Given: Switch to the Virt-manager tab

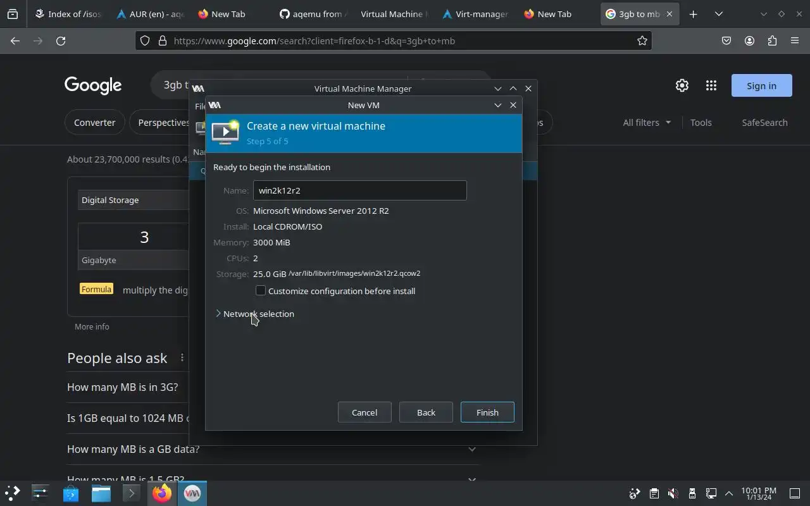Looking at the screenshot, I should pyautogui.click(x=475, y=14).
